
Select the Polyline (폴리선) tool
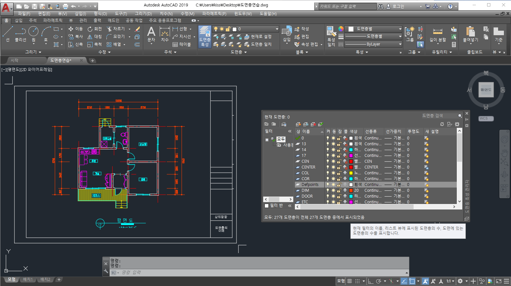(21, 34)
